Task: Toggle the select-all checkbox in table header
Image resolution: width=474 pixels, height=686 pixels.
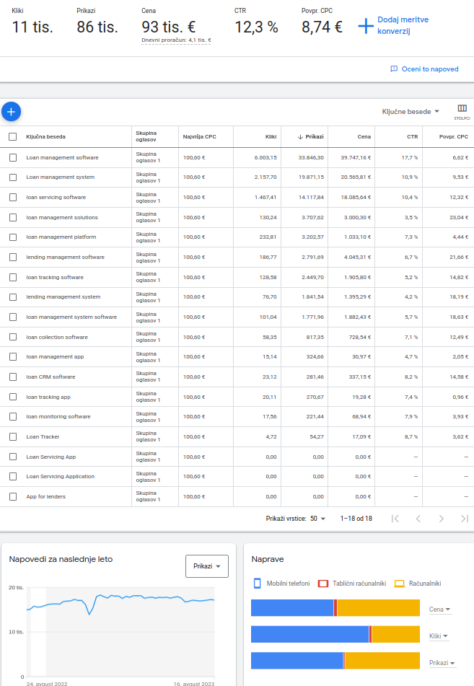Action: point(13,136)
